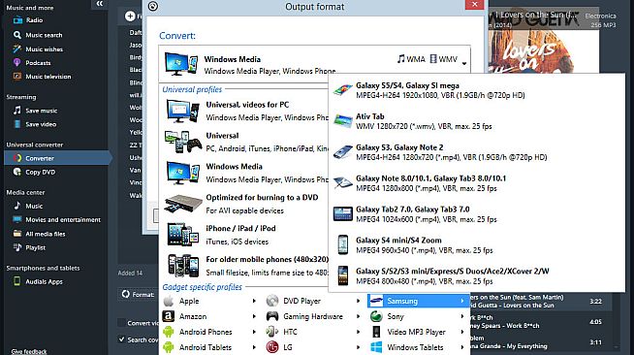Choose Optimized for burning to a DVD

tap(245, 205)
